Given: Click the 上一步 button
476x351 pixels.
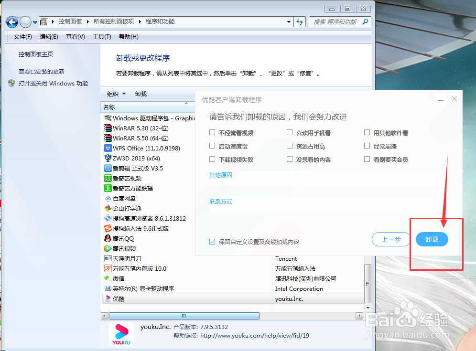Looking at the screenshot, I should (x=391, y=239).
